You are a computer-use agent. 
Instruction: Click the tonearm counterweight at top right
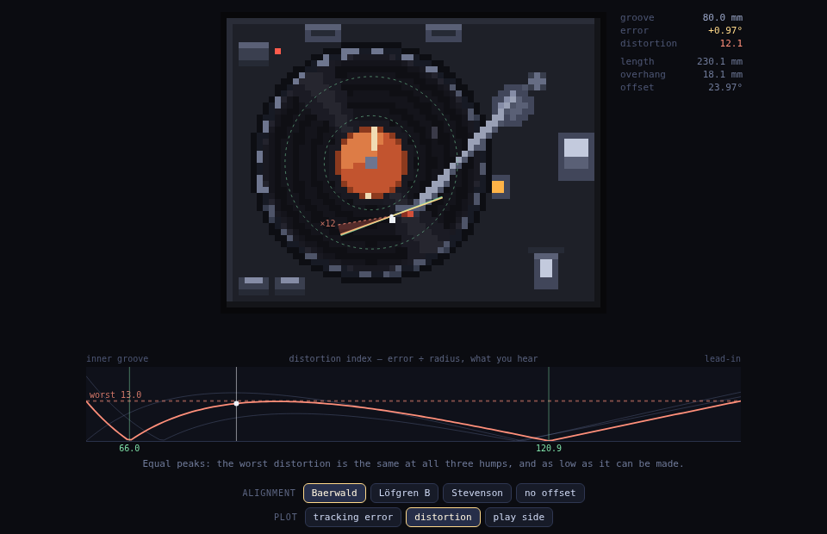coord(537,81)
